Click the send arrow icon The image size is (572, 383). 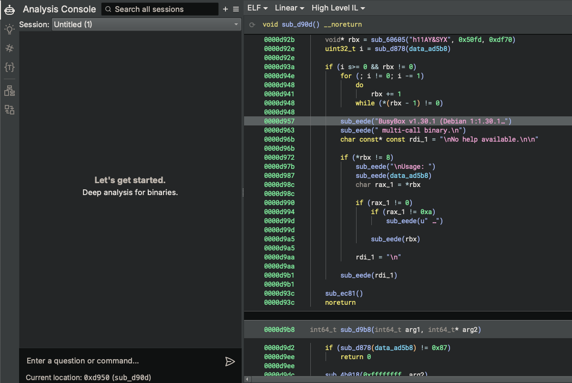[x=230, y=362]
